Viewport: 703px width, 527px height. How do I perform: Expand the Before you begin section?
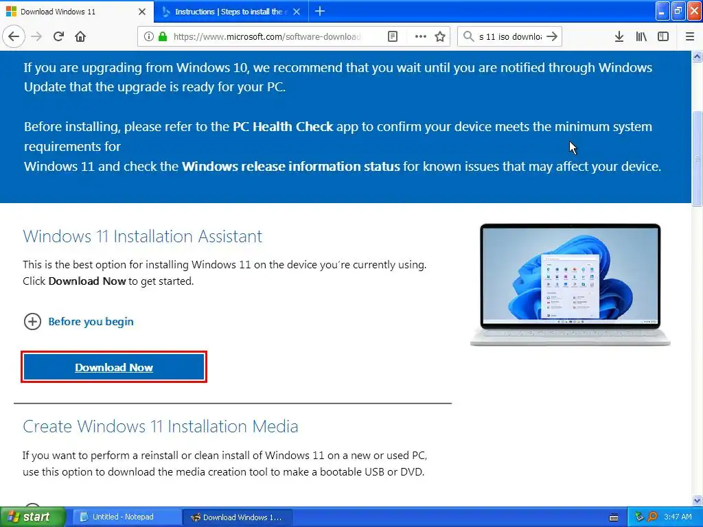(x=78, y=321)
